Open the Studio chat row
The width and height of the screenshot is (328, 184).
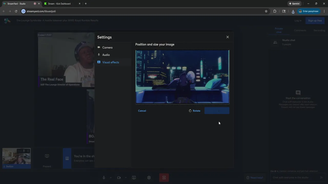[298, 42]
